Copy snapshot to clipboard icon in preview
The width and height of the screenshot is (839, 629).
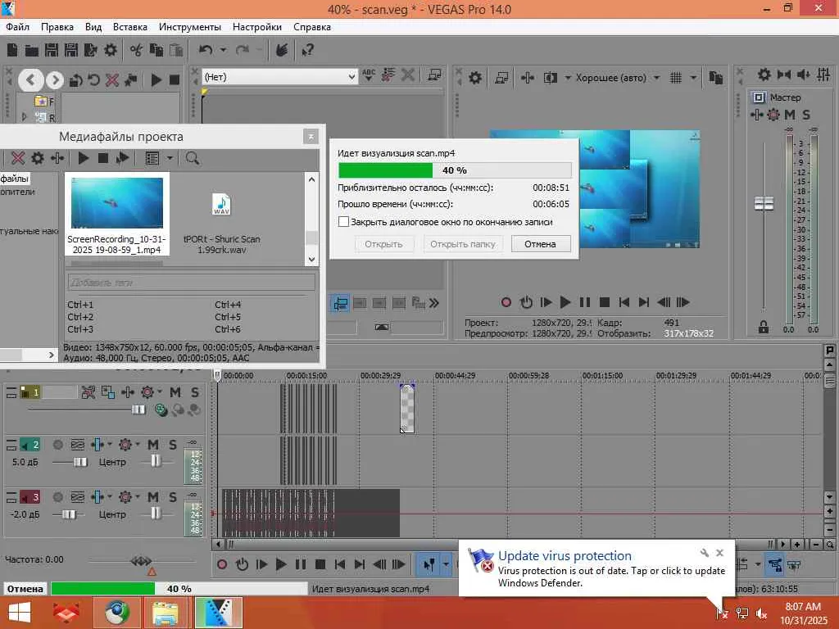715,78
